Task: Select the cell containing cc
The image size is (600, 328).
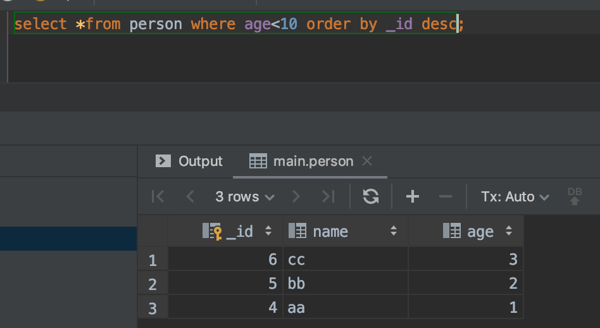Action: tap(345, 259)
